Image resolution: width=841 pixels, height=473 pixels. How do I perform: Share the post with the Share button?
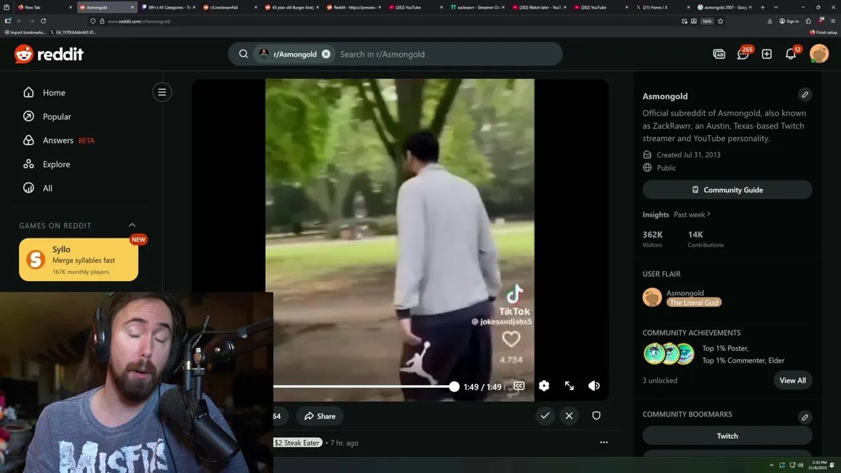[x=320, y=416]
